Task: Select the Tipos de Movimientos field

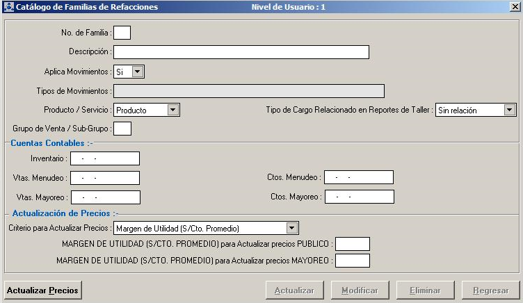Action: tap(248, 91)
